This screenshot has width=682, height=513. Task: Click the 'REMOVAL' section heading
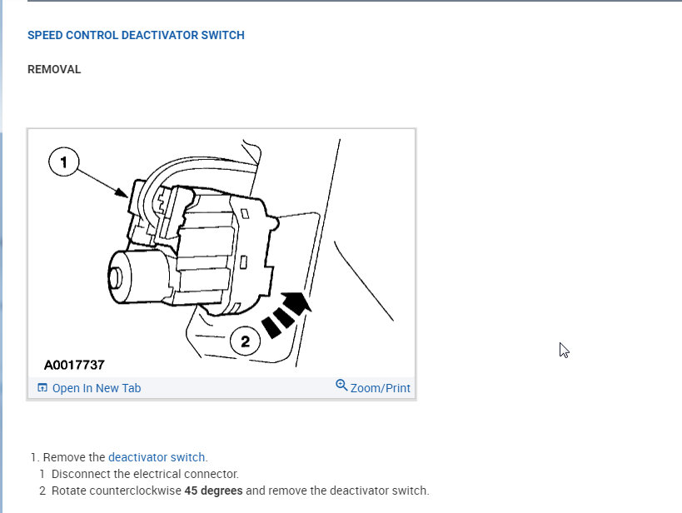coord(54,69)
